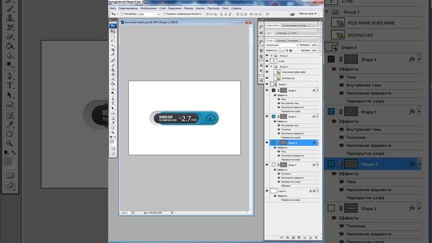Switch to the Гистограмма tab

(x=290, y=26)
